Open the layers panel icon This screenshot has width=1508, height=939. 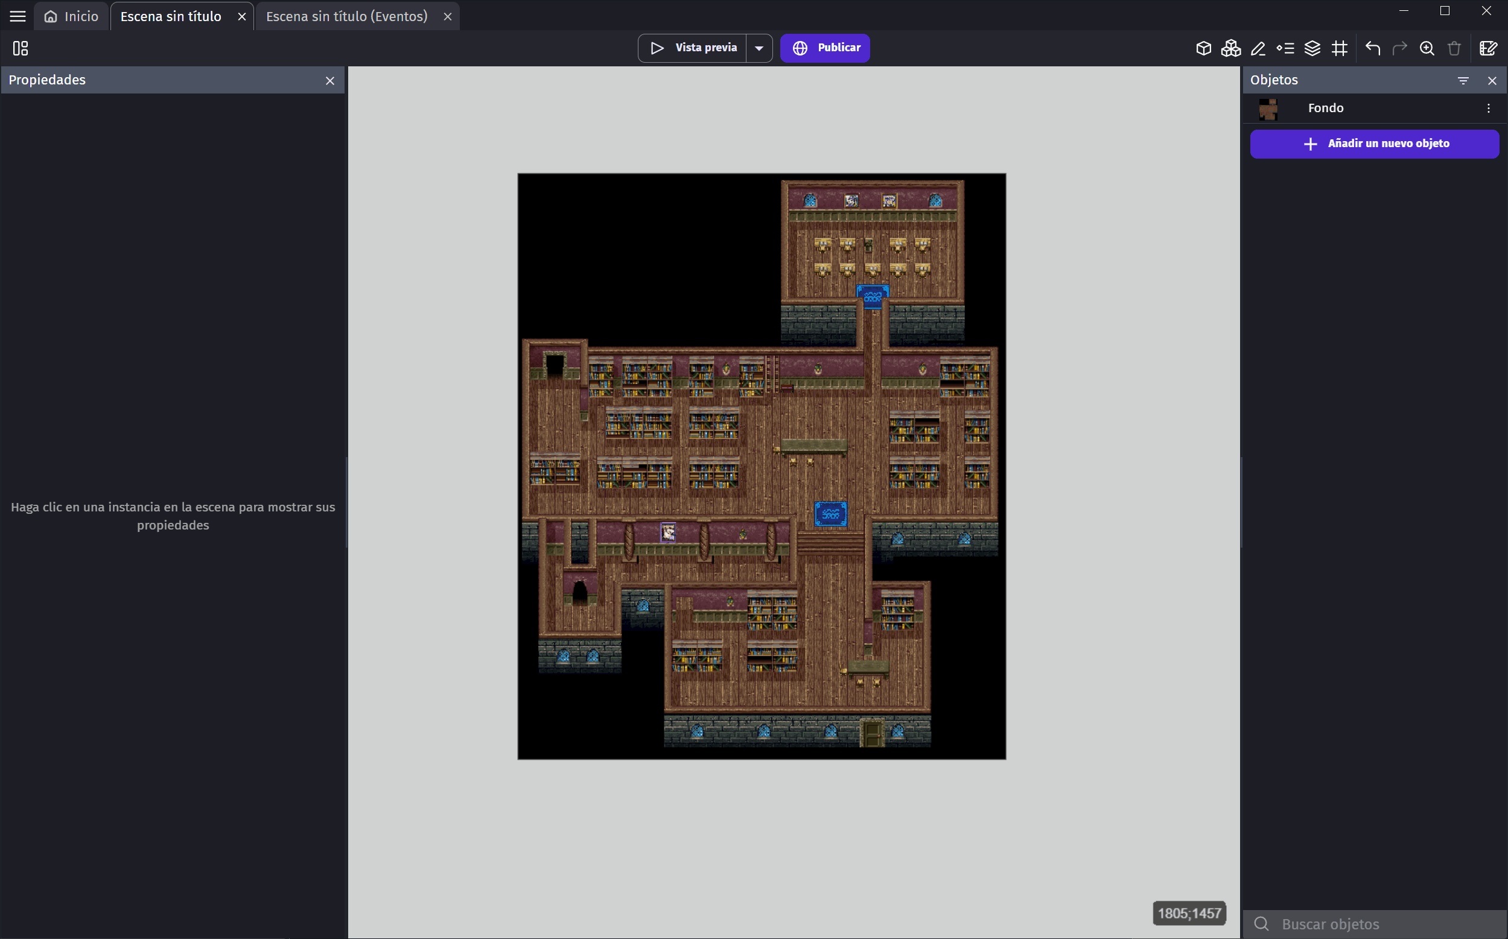click(1312, 48)
